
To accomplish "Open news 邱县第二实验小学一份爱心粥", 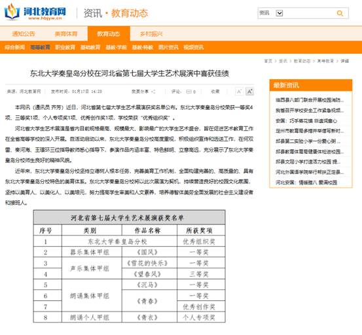I will (x=308, y=141).
